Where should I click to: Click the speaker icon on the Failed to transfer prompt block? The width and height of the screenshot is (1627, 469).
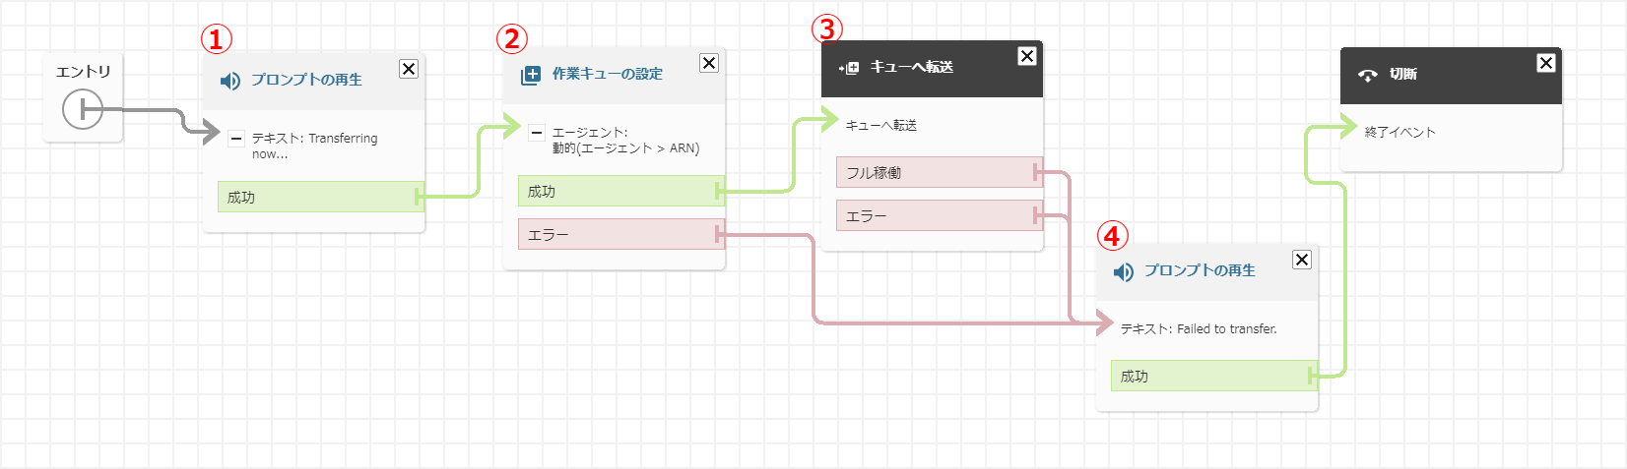coord(1123,271)
